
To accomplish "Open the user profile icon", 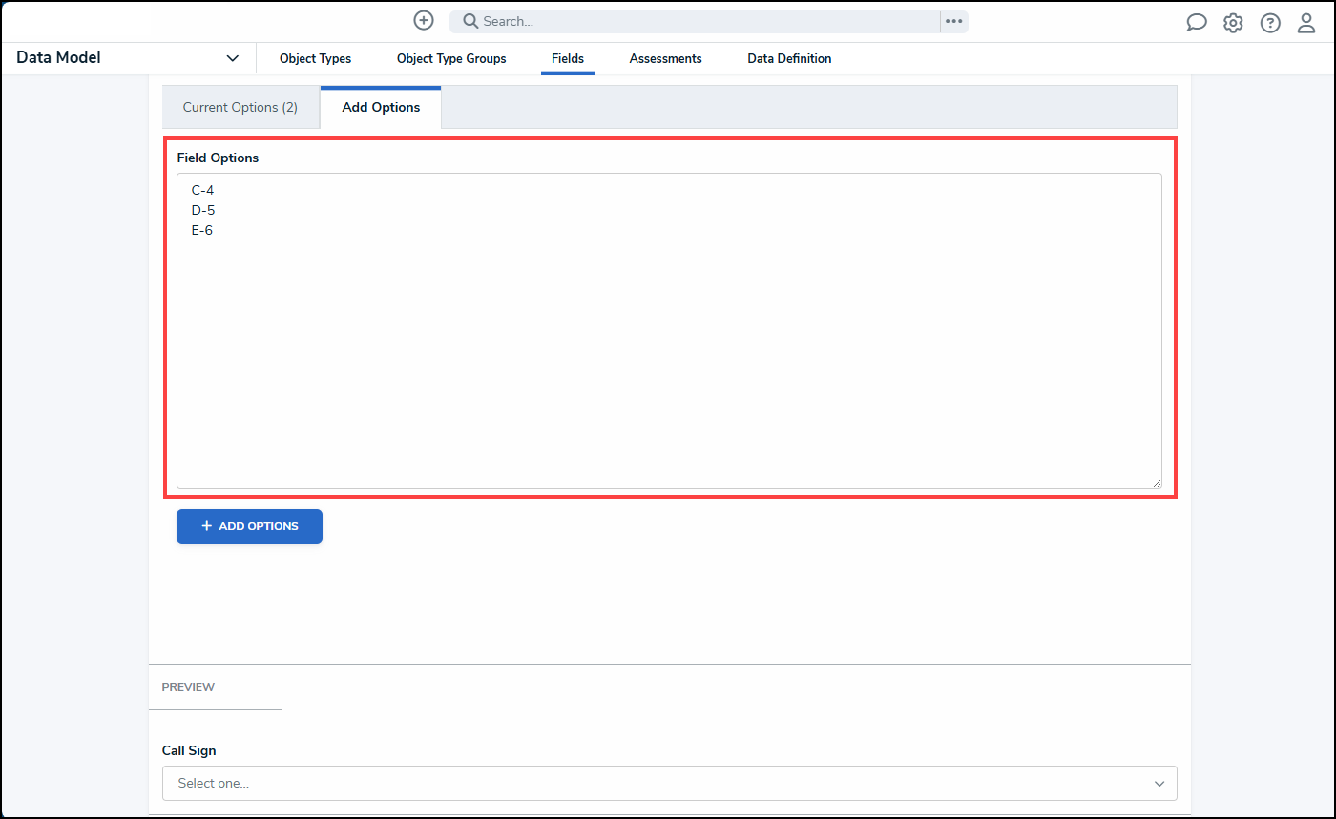I will point(1305,22).
